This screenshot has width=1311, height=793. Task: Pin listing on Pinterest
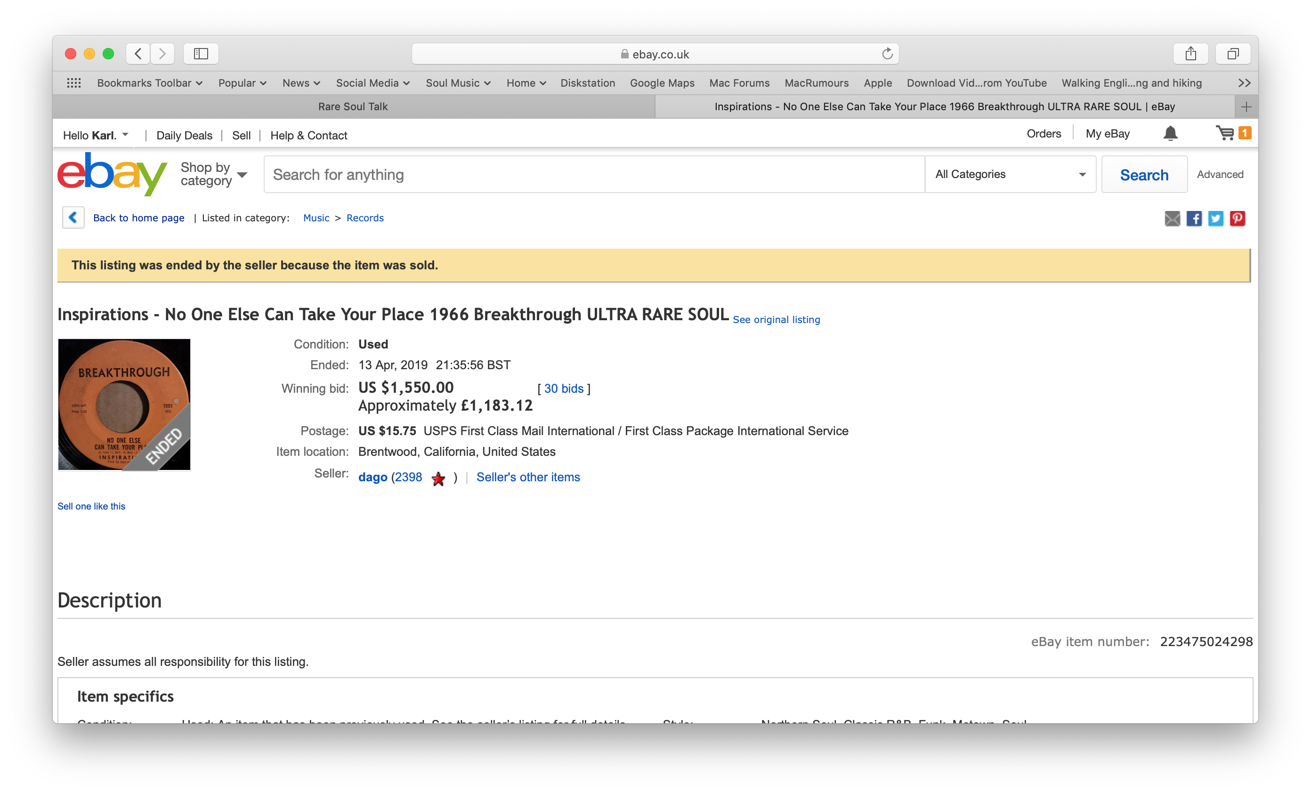[x=1238, y=219]
